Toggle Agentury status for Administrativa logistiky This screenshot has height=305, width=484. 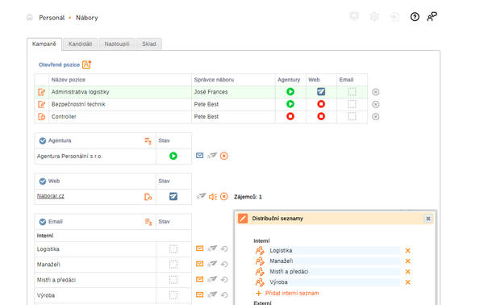pos(290,92)
